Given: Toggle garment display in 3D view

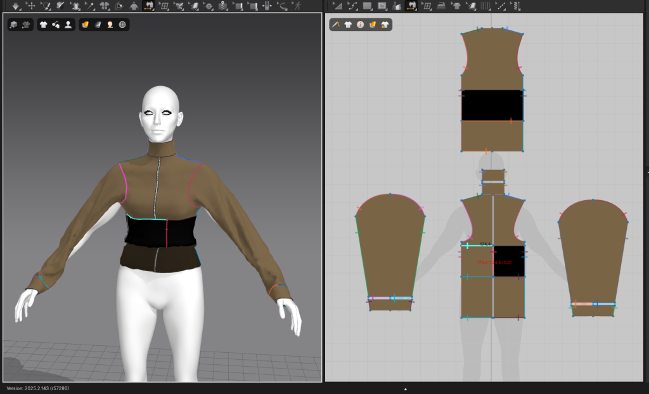Looking at the screenshot, I should [43, 25].
